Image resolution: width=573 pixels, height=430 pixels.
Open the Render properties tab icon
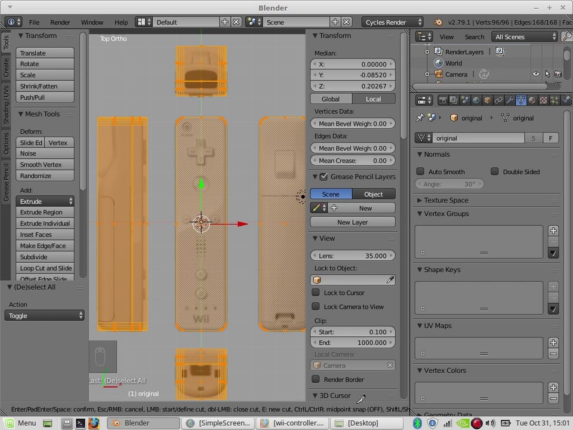pos(442,100)
